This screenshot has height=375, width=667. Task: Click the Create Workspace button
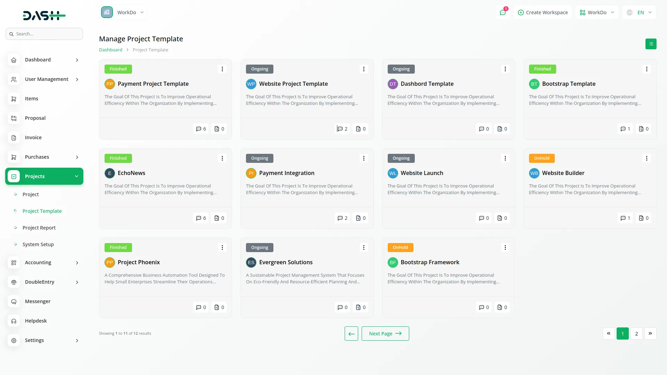[x=543, y=12]
